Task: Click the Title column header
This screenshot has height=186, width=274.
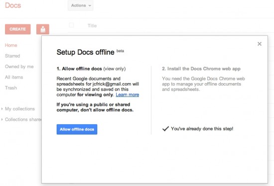Action: tap(92, 26)
